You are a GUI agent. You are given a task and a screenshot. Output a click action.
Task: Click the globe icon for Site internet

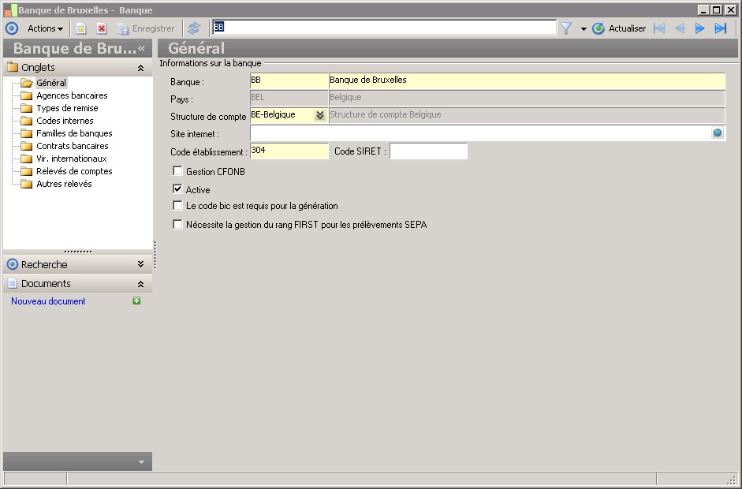(x=718, y=133)
